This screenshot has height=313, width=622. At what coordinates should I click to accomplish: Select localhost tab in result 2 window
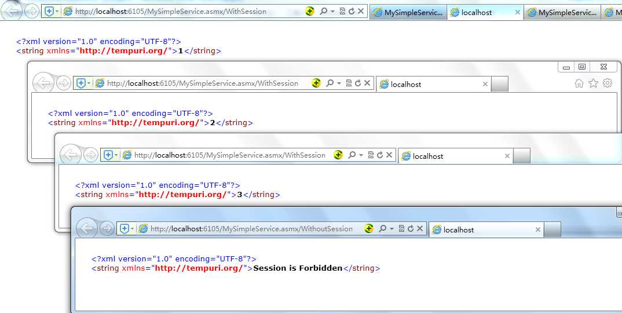(x=434, y=84)
